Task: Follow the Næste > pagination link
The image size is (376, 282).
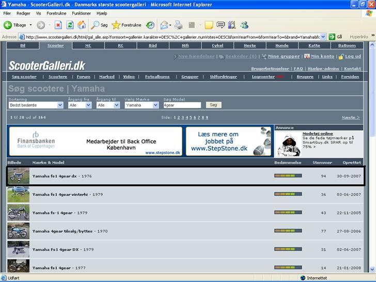Action: [x=351, y=117]
